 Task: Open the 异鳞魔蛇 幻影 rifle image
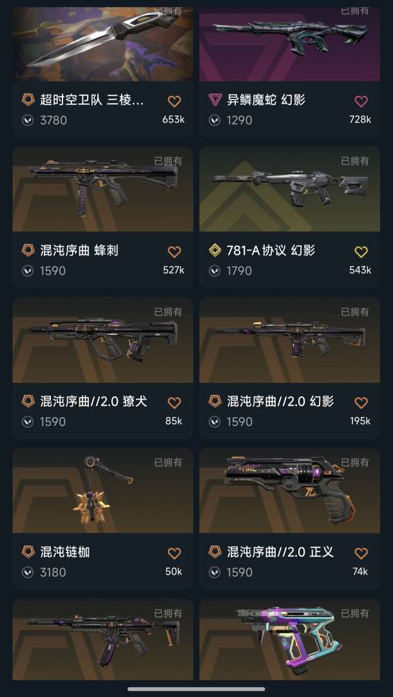(290, 44)
